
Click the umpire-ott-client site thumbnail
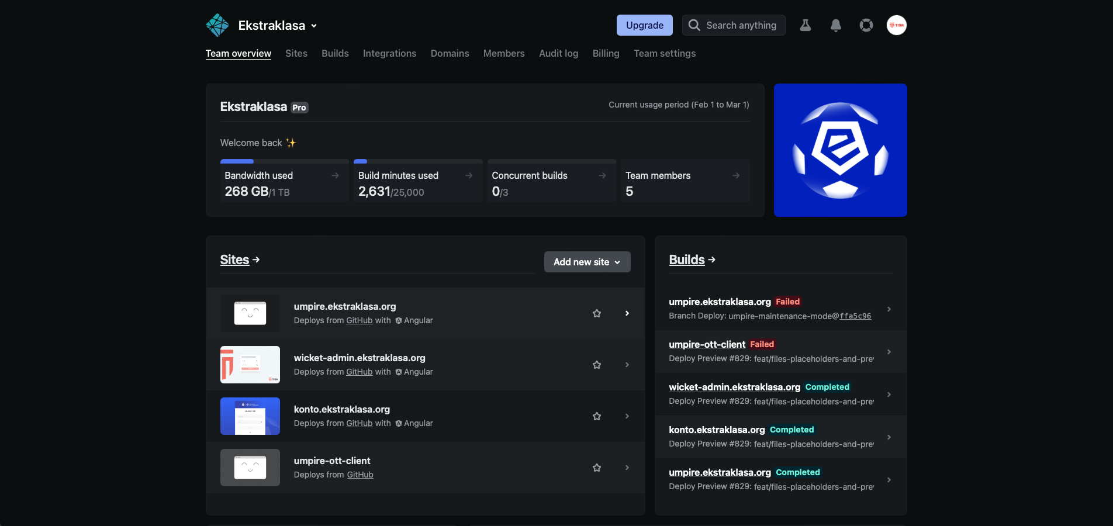click(x=250, y=468)
